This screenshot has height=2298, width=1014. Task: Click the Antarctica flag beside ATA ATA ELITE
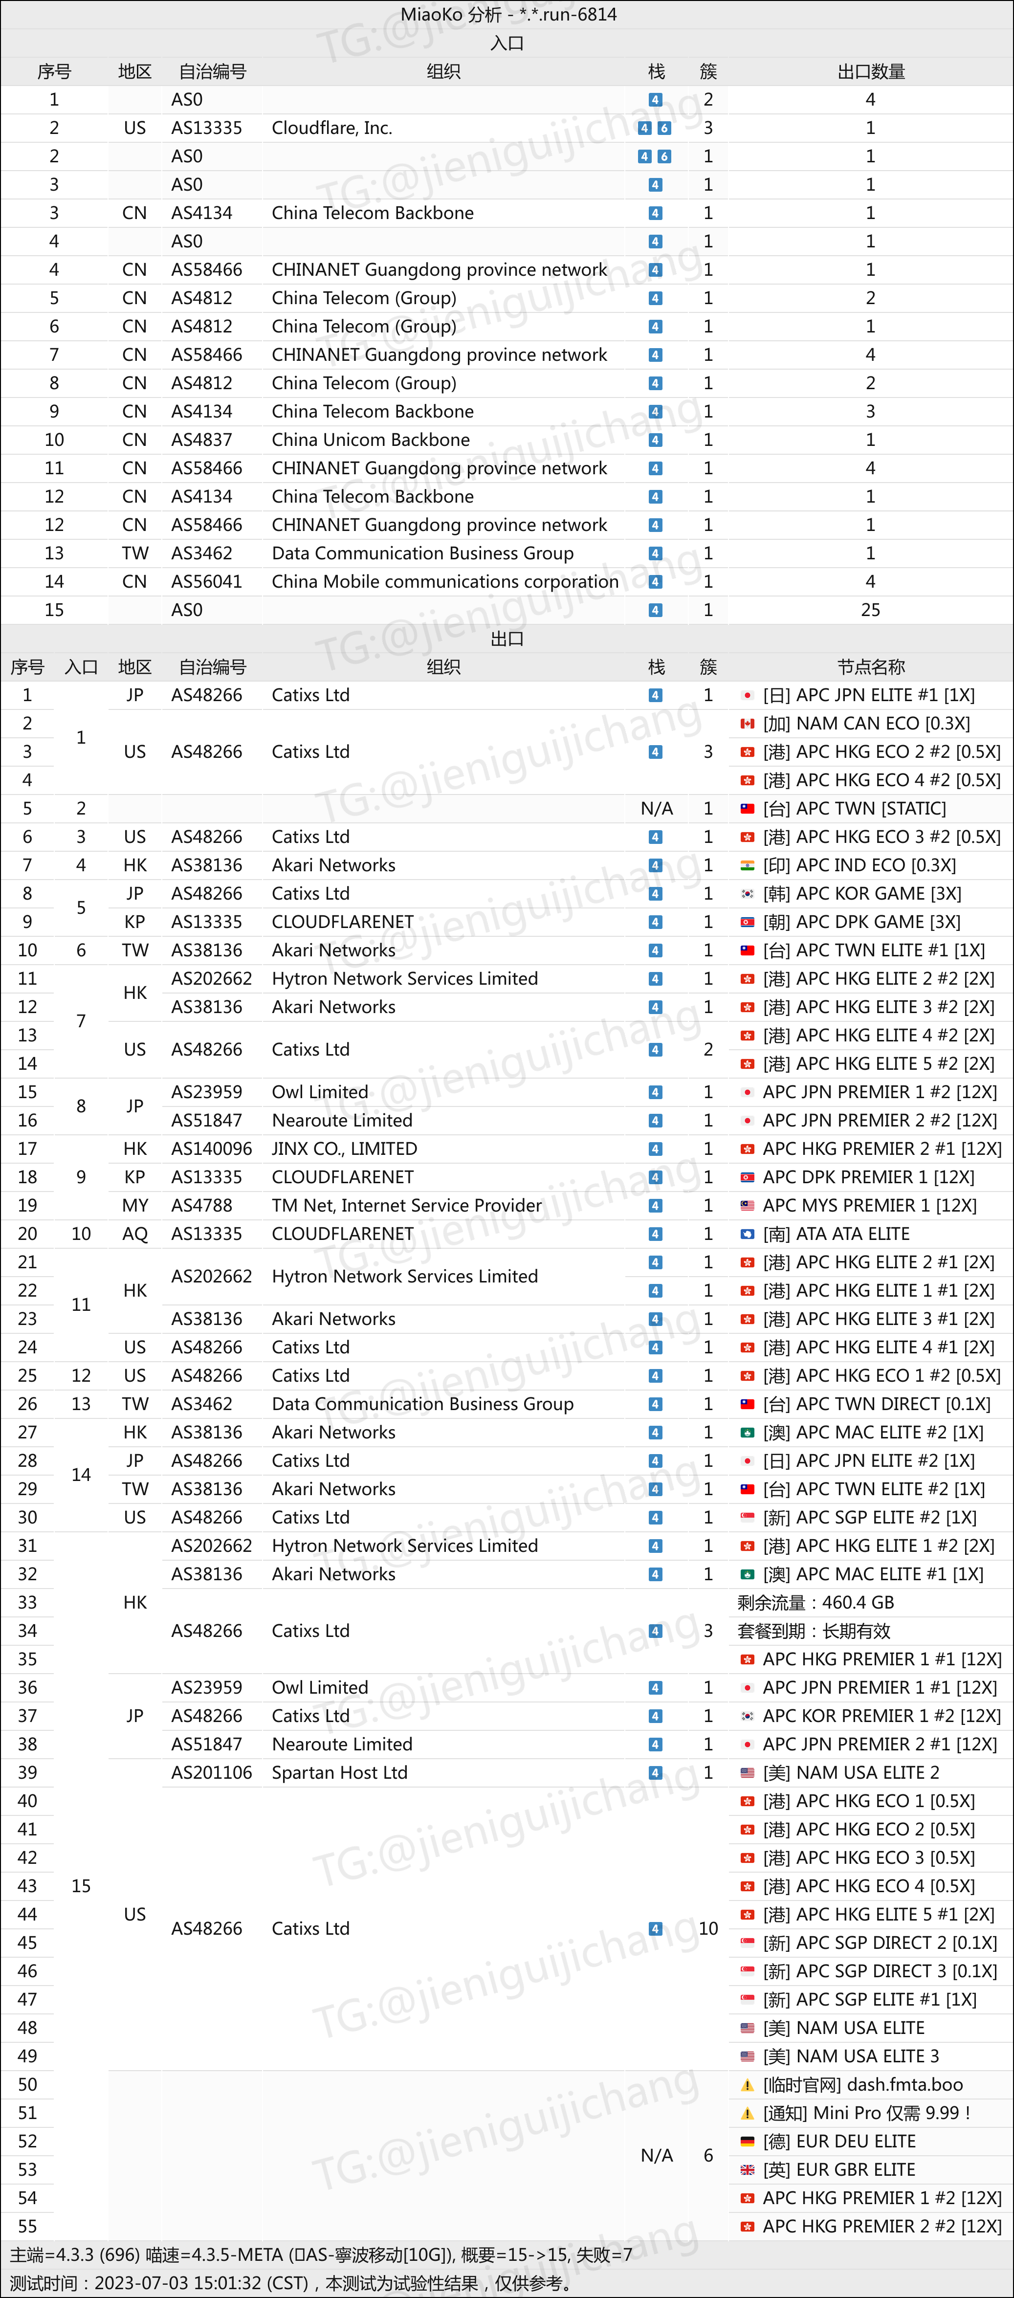[748, 1234]
